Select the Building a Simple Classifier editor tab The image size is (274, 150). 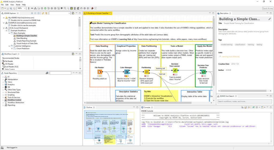pyautogui.click(x=97, y=13)
